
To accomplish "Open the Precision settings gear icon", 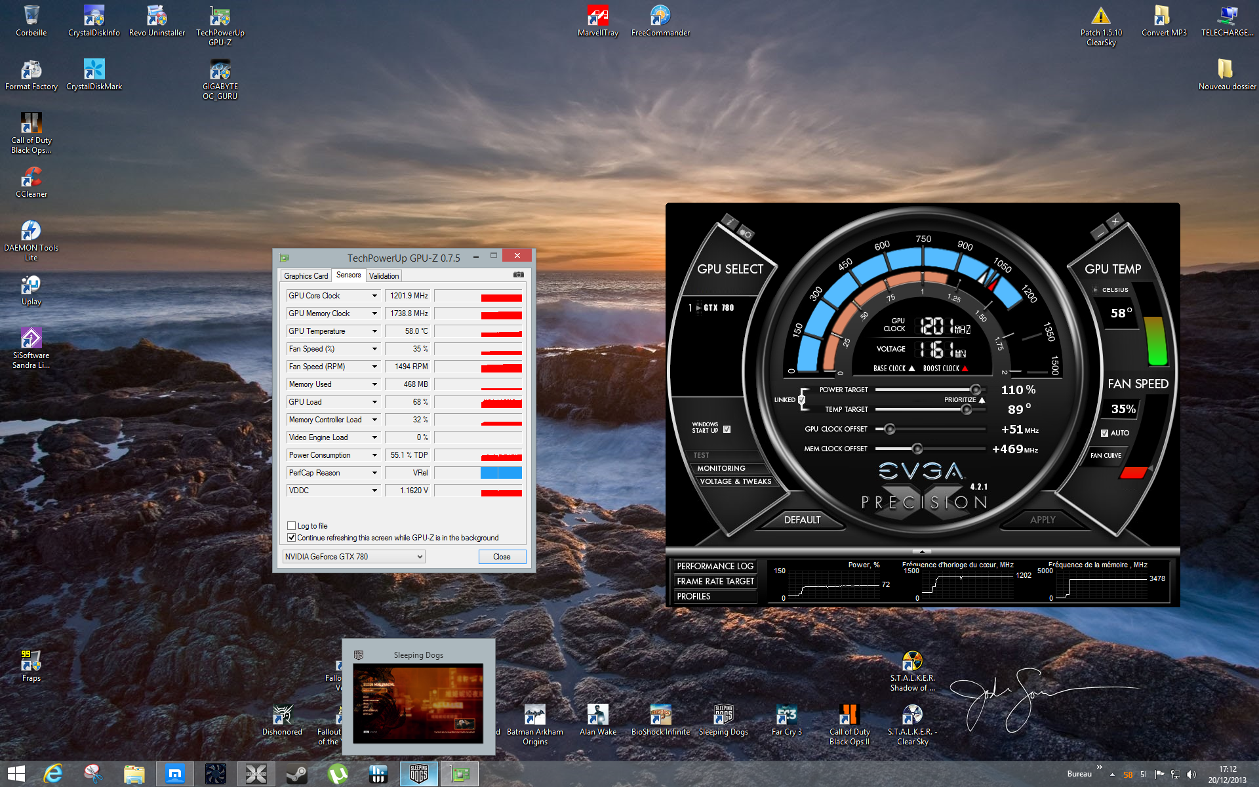I will 746,233.
